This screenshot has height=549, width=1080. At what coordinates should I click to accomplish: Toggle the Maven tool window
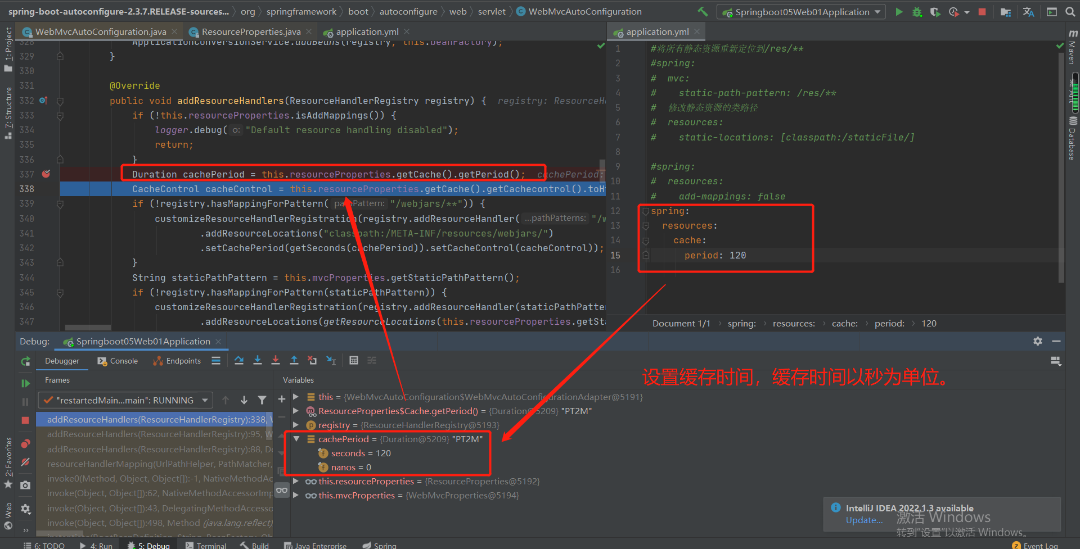tap(1072, 47)
